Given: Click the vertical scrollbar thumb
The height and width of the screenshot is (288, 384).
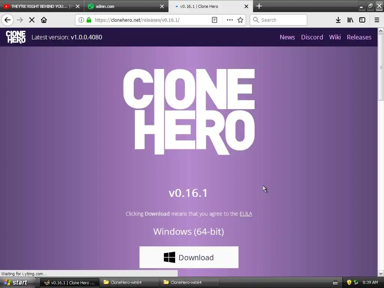Looking at the screenshot, I should click(381, 67).
